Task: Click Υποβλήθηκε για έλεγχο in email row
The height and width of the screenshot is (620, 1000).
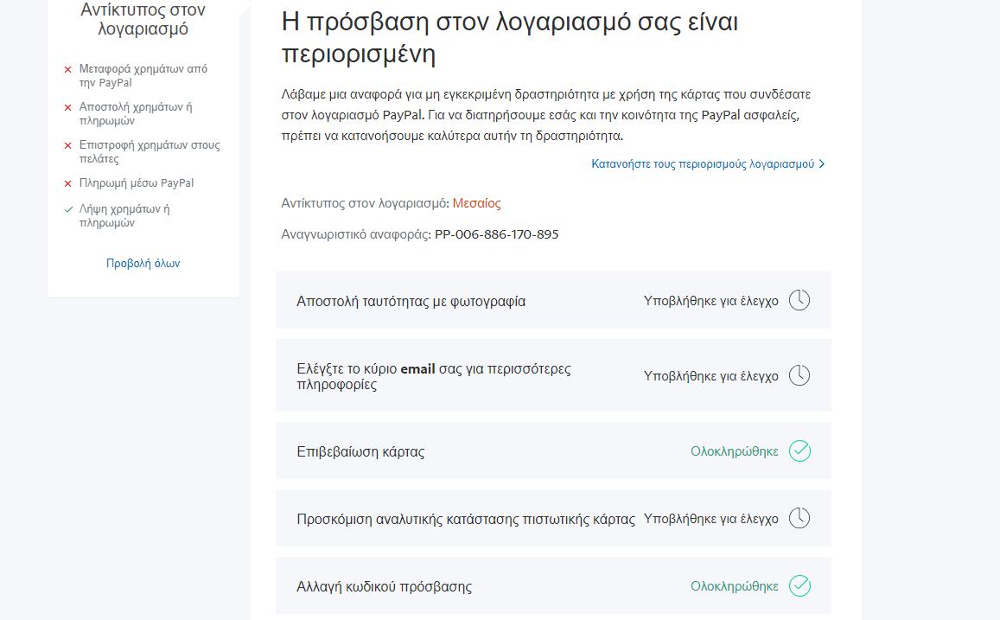Action: pos(710,376)
